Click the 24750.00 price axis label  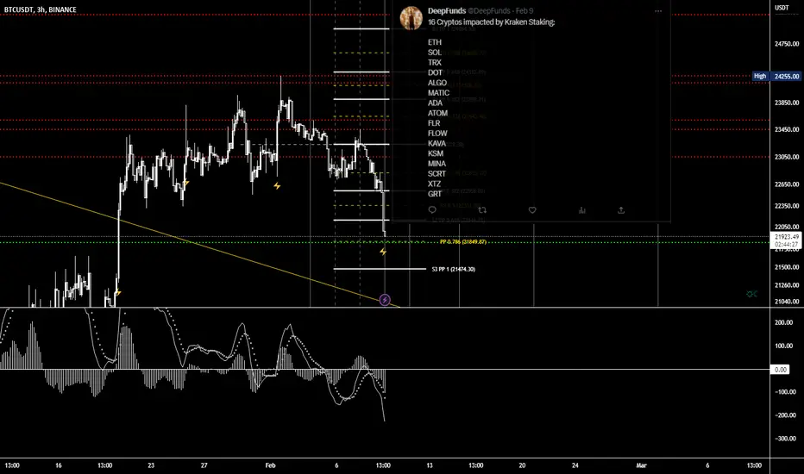(787, 44)
